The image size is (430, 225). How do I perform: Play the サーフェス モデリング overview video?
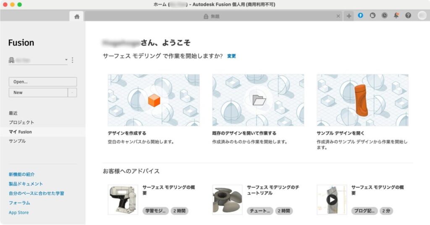[x=332, y=199]
